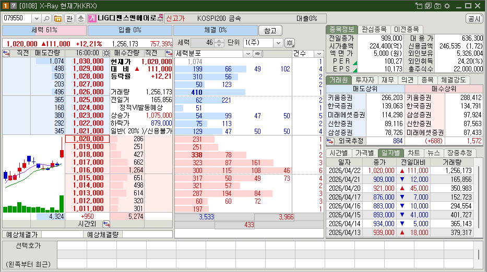Click the 세력 61% bar
The image size is (487, 272).
[44, 30]
